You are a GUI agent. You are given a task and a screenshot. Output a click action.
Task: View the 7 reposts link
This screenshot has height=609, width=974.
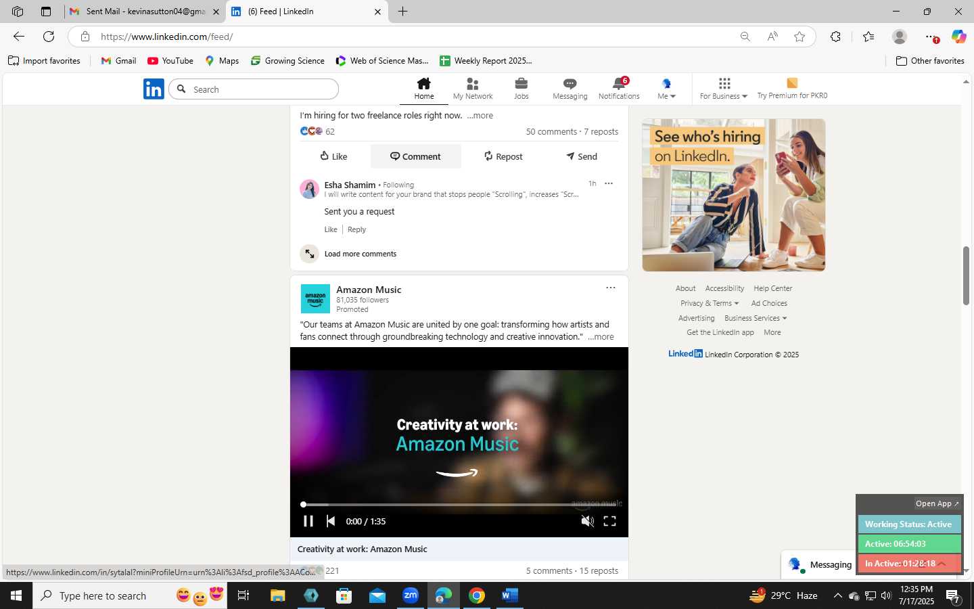(601, 132)
